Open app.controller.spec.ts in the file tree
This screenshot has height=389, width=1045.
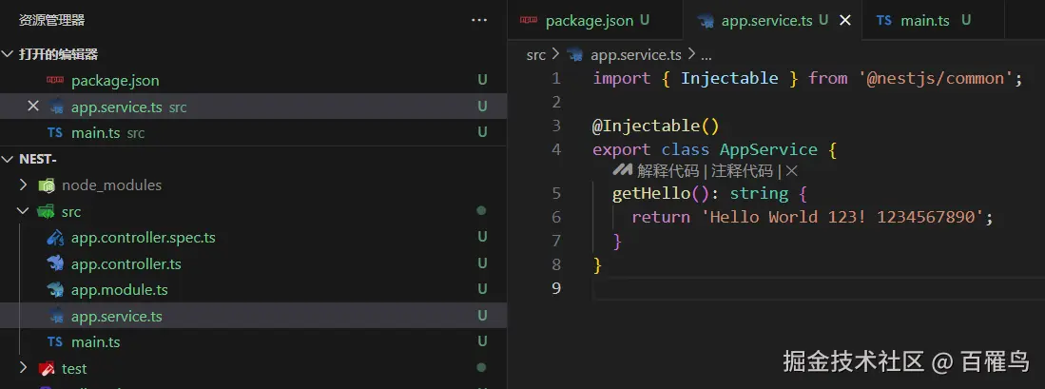point(143,238)
